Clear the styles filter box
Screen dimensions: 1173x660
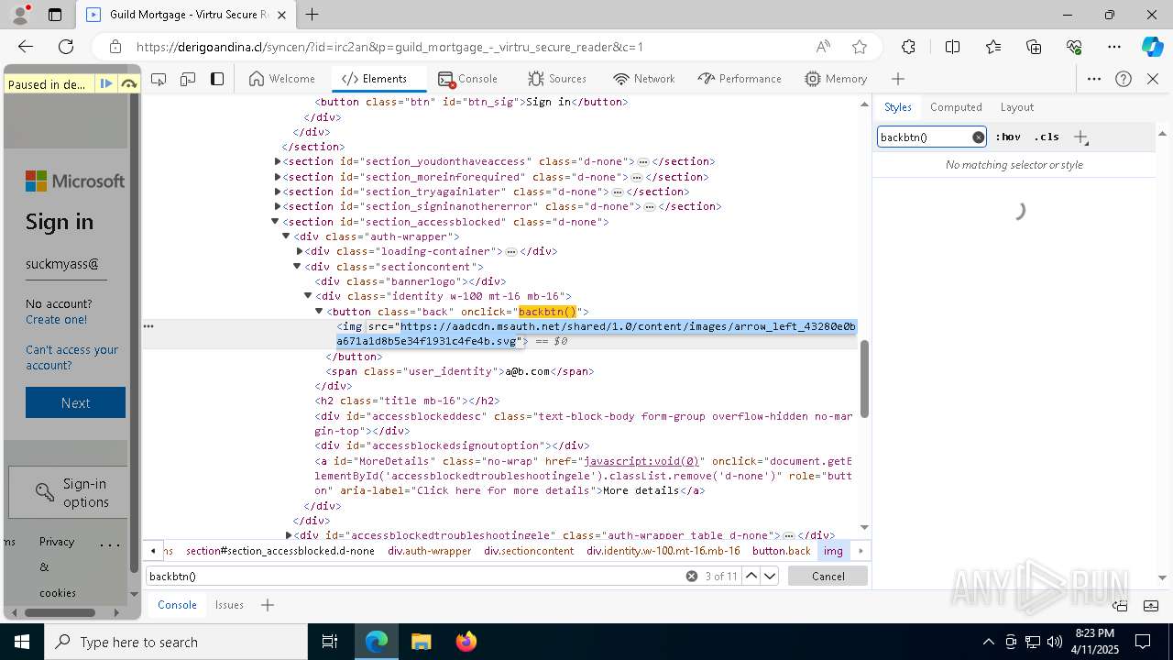click(x=978, y=137)
